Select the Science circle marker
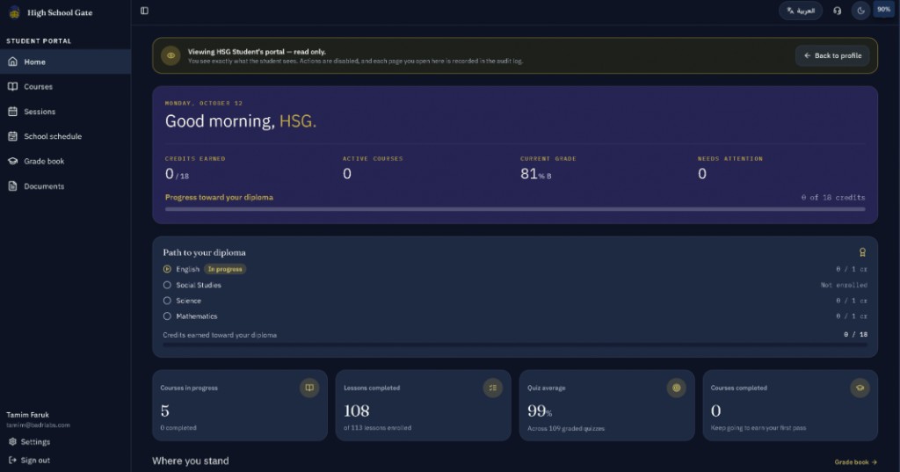 [167, 301]
